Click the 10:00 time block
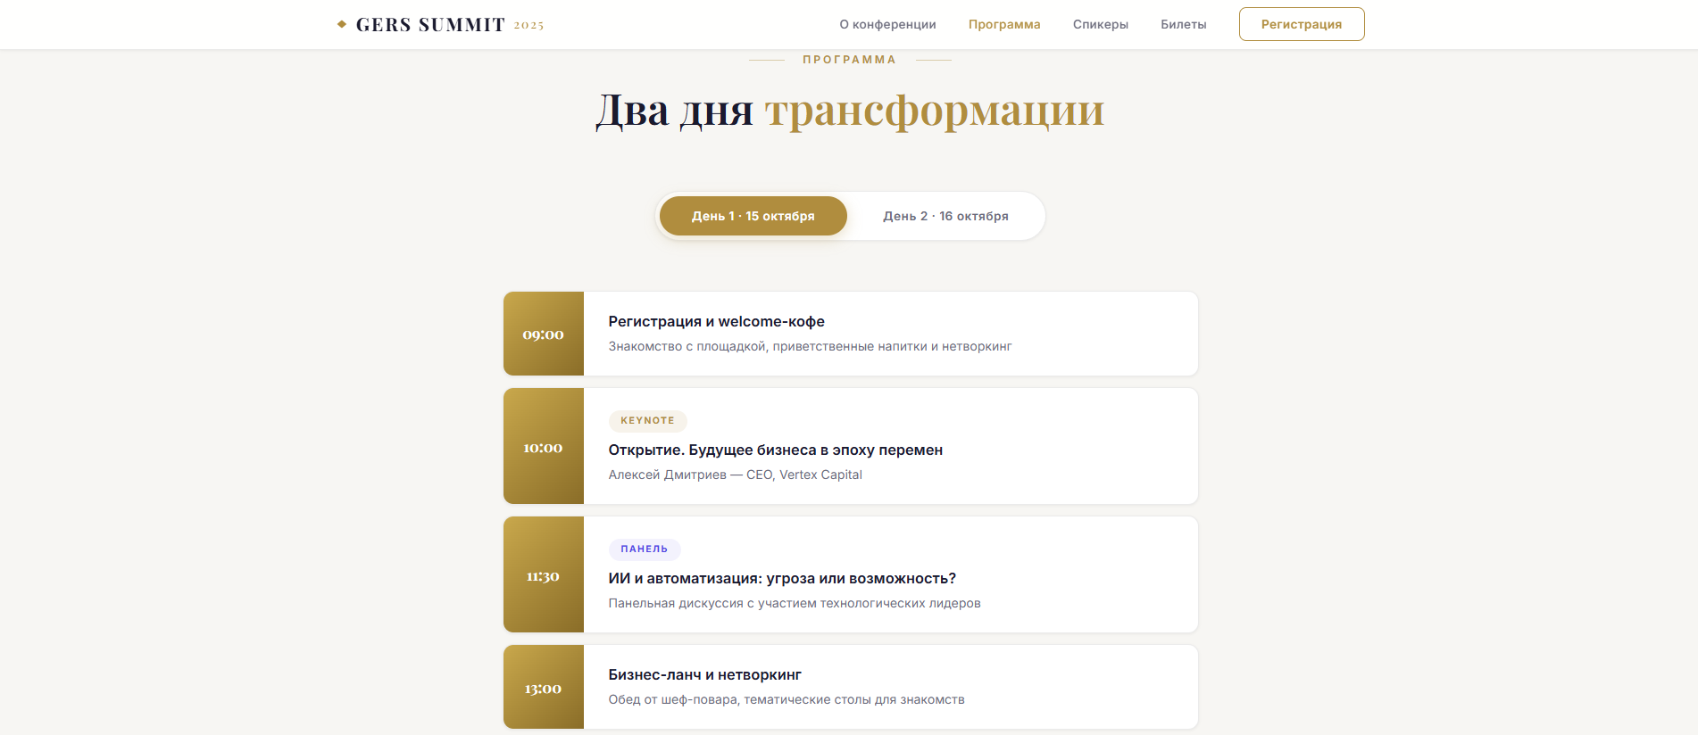The image size is (1698, 735). coord(543,447)
